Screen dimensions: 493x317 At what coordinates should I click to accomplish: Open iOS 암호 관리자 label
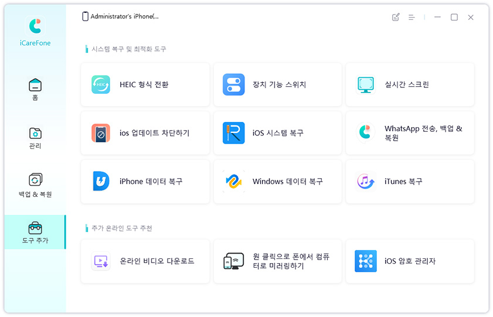pos(410,261)
